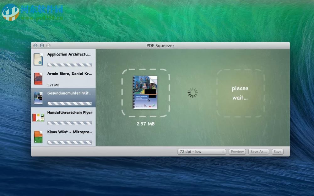
Task: Click the Armin Biere document icon
Action: click(38, 77)
